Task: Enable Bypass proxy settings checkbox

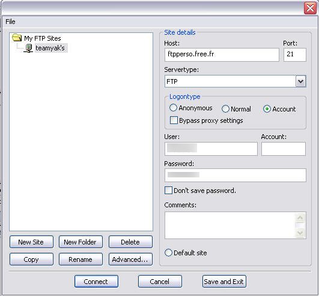Action: click(x=174, y=120)
